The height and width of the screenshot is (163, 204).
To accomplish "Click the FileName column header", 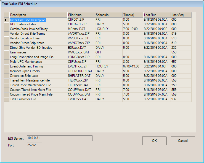I will [x=81, y=15].
